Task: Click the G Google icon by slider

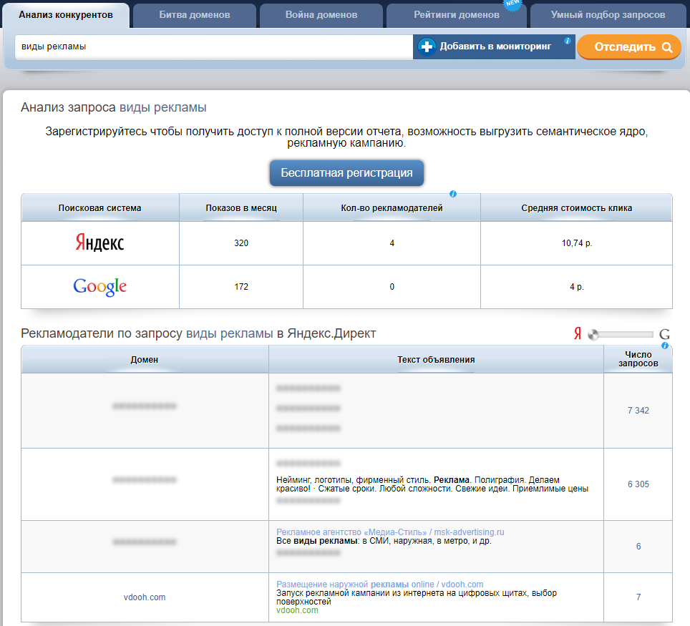Action: click(664, 334)
